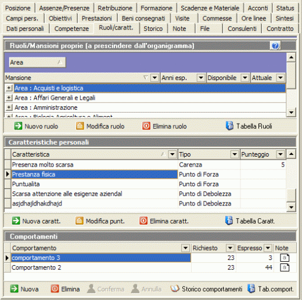Click the Elimina caratt. red icon
The image size is (302, 300).
point(143,221)
